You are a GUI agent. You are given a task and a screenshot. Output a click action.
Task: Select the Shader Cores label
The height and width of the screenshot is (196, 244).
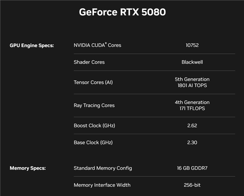89,62
